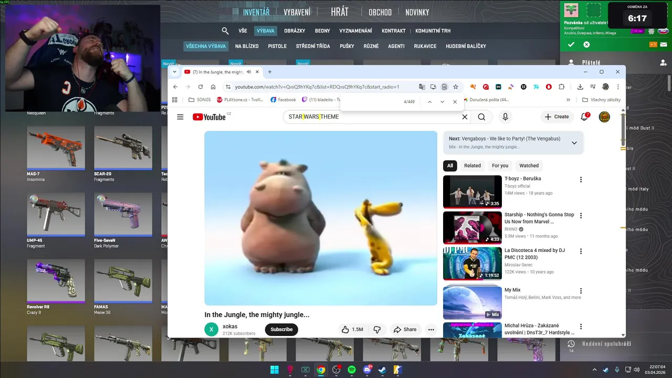Open the Chrome apps grid shortcut

pyautogui.click(x=175, y=100)
